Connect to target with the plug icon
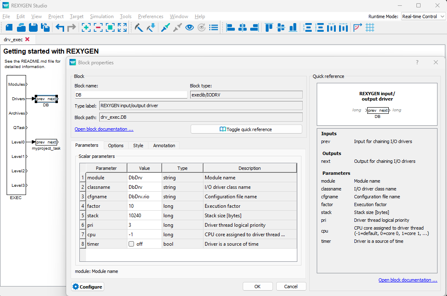The height and width of the screenshot is (296, 447). pos(165,28)
